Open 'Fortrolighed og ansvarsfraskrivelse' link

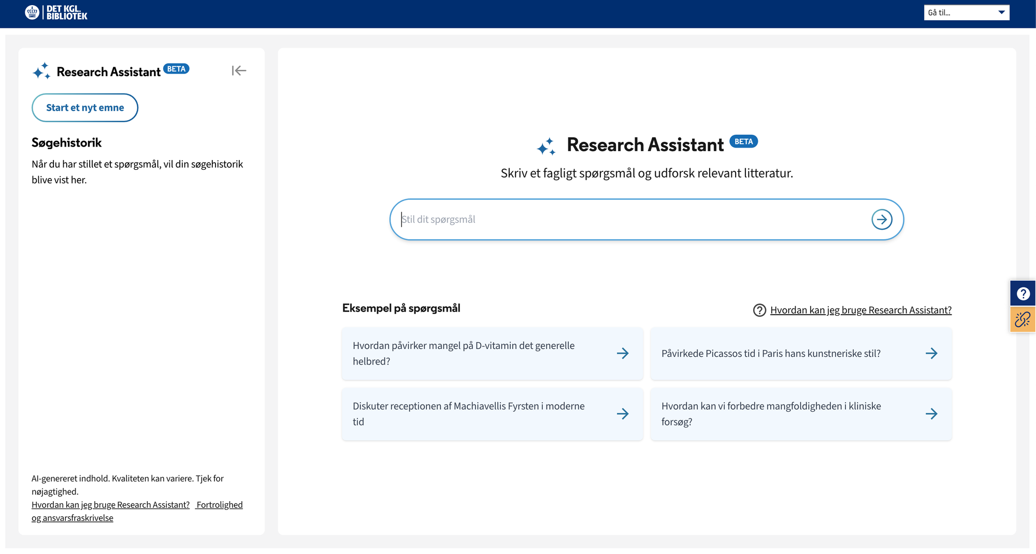coord(137,512)
